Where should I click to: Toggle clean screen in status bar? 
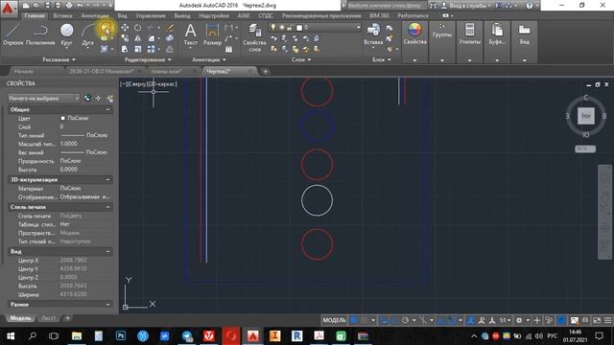point(597,320)
